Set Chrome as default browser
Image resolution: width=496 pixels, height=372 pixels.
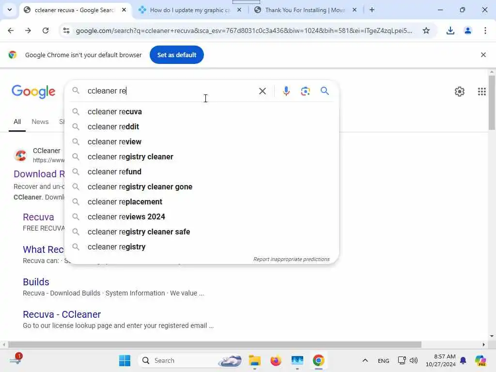click(176, 55)
